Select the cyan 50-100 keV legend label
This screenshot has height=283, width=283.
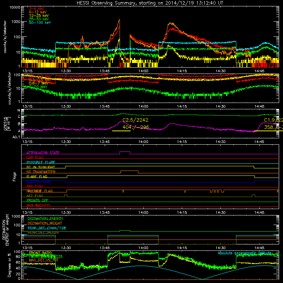pos(40,23)
